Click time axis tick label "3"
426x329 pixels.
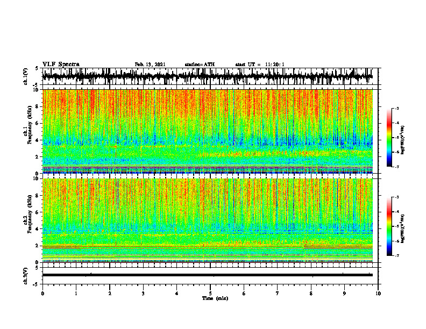pos(143,294)
